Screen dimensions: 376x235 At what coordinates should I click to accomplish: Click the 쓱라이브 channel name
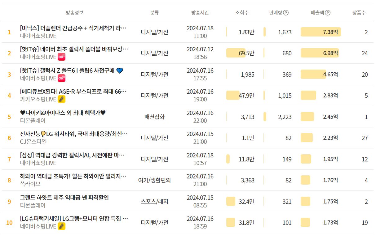30,184
